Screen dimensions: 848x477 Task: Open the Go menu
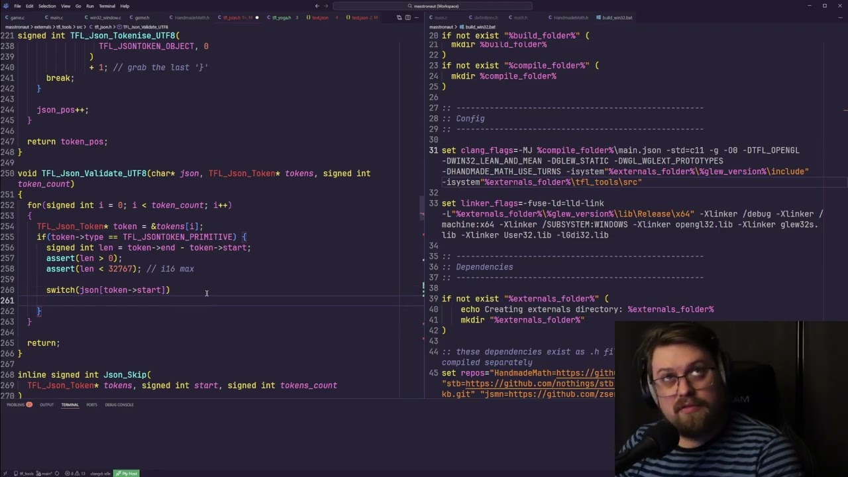click(78, 6)
